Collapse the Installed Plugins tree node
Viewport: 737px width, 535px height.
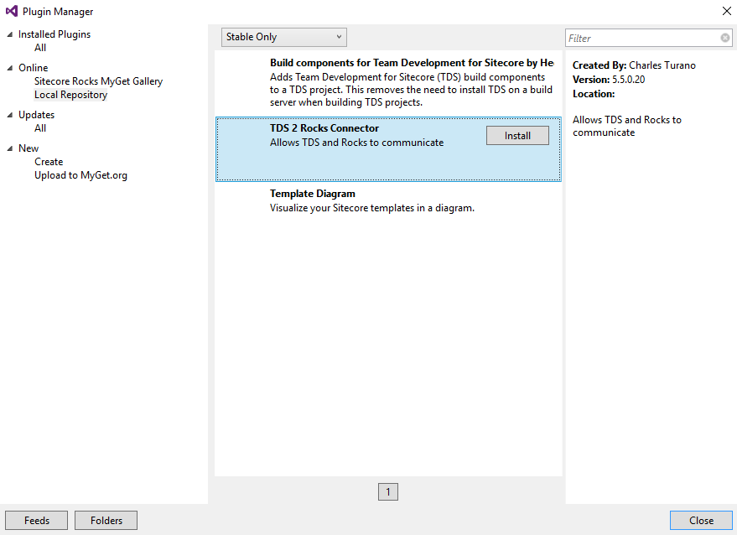click(x=10, y=34)
